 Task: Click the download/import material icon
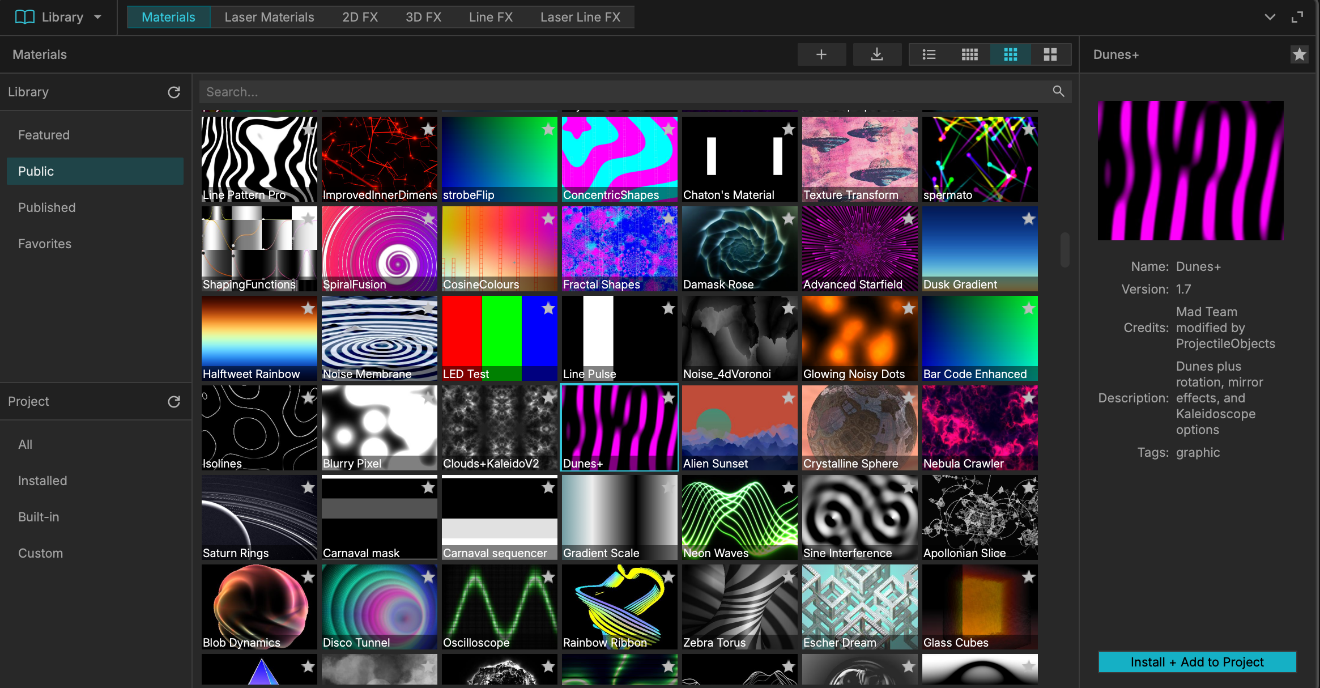(x=877, y=54)
